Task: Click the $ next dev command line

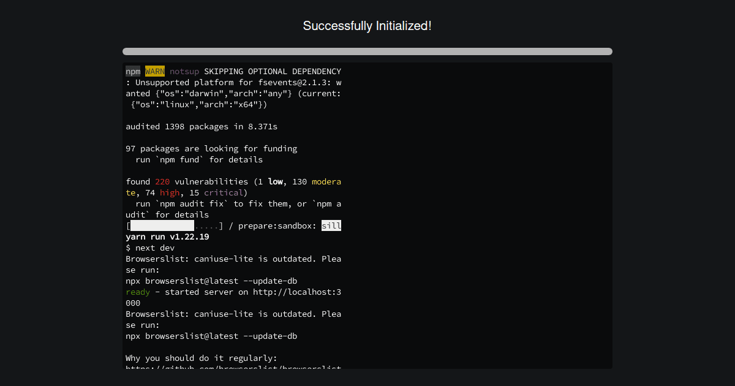Action: coord(149,248)
